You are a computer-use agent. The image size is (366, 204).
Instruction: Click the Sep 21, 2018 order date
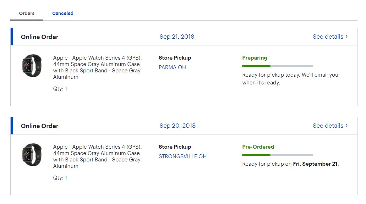coord(177,37)
